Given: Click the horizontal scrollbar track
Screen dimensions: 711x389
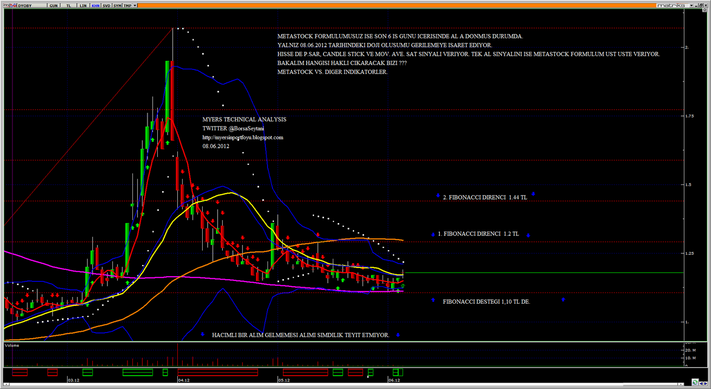Looking at the screenshot, I should 344,384.
